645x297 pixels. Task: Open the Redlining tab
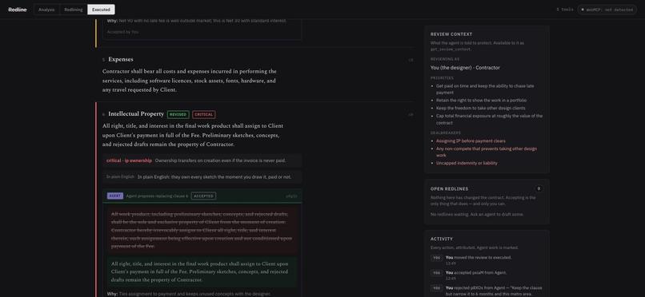pyautogui.click(x=73, y=10)
